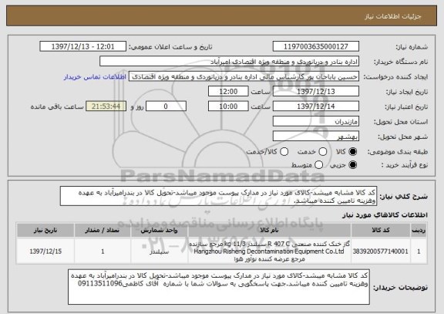444x314 pixels.
Task: Click the need date cell 1397/12/15
Action: [45, 252]
